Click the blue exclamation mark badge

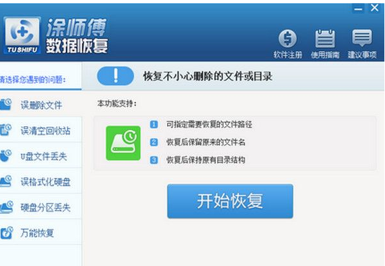click(x=115, y=76)
